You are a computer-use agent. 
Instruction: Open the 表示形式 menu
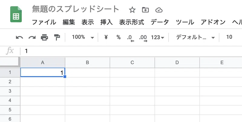tap(132, 22)
